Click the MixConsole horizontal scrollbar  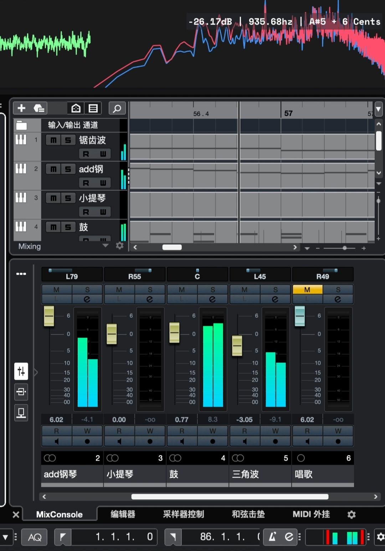click(x=230, y=497)
